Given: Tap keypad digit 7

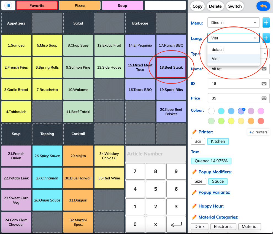Looking at the screenshot, I should tap(135, 171).
